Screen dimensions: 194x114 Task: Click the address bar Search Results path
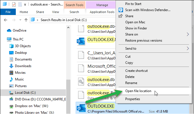click(63, 20)
